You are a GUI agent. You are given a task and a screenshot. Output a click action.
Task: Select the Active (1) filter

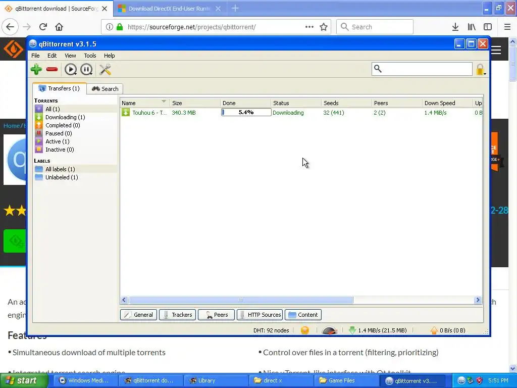coord(76,141)
